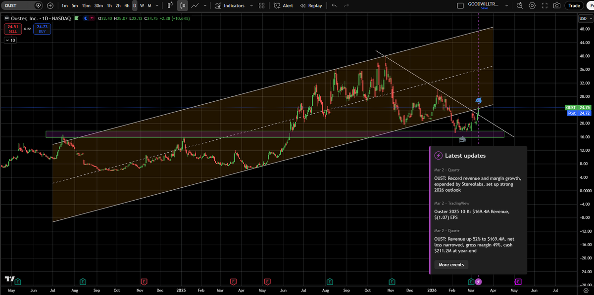This screenshot has height=295, width=594.
Task: Open the Revenue up 52% update
Action: click(474, 245)
